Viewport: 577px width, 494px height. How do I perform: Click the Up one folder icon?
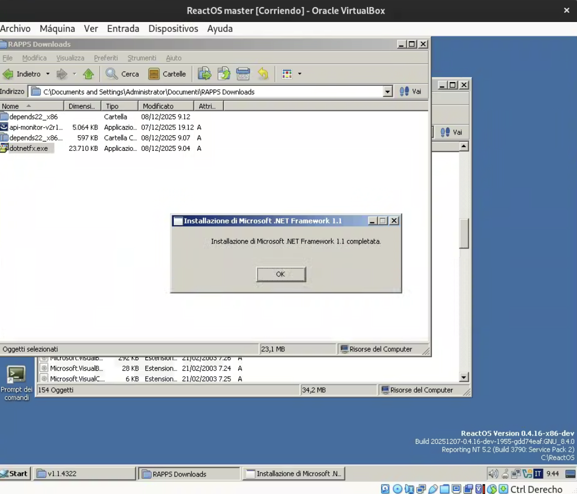pyautogui.click(x=88, y=74)
